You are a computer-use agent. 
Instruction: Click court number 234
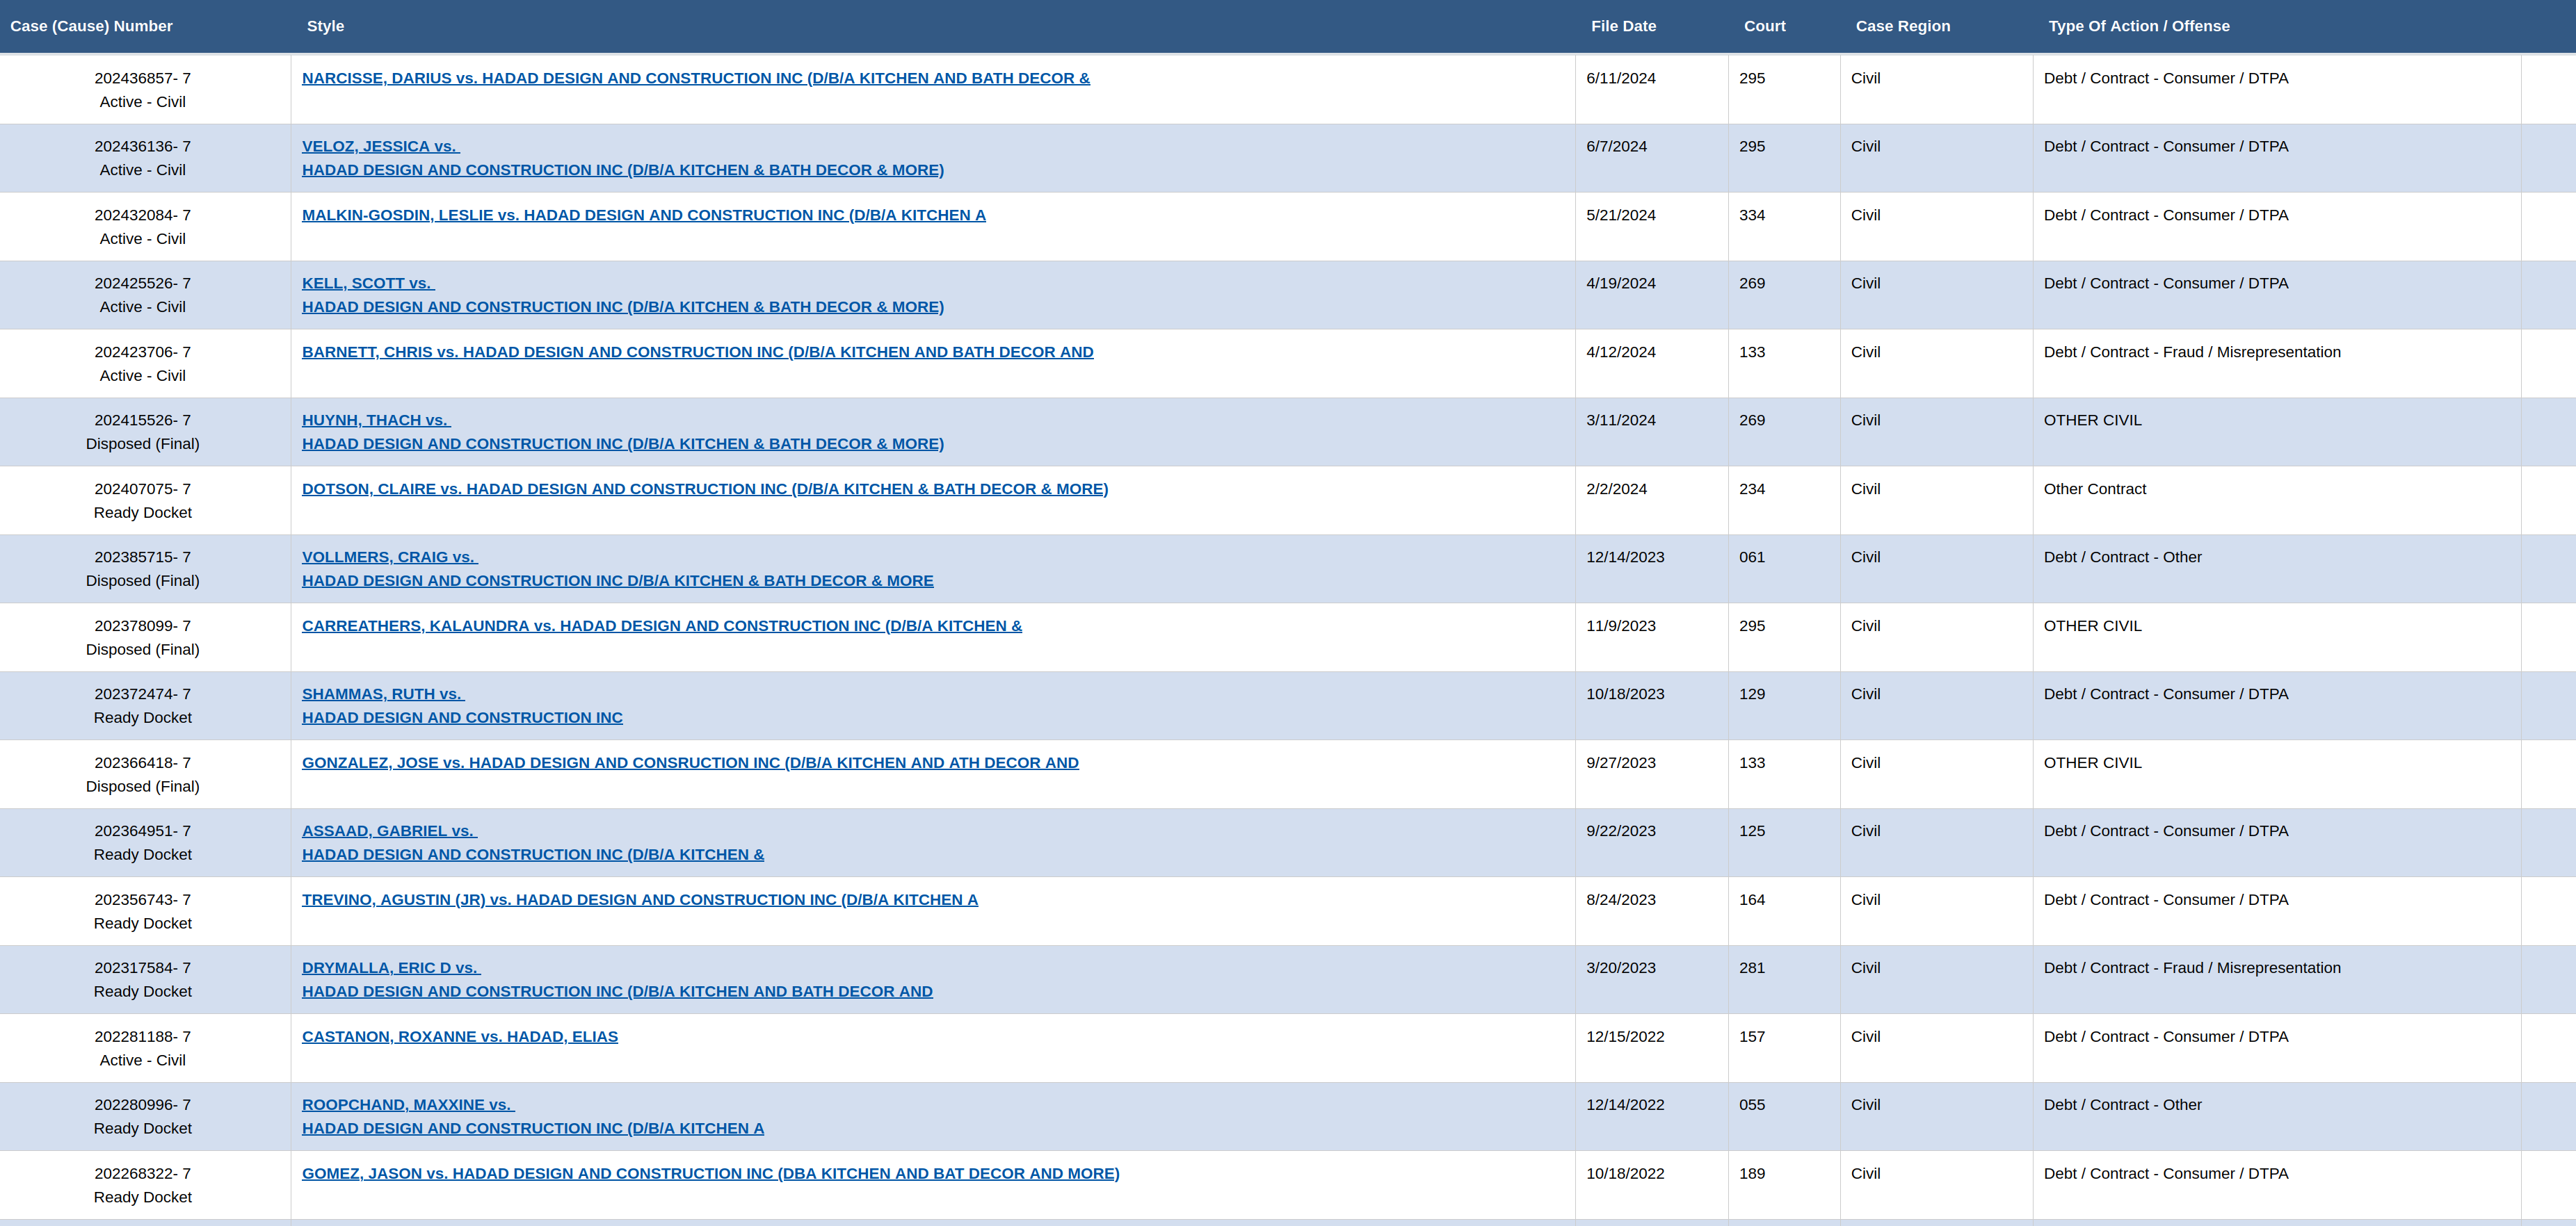(x=1752, y=489)
